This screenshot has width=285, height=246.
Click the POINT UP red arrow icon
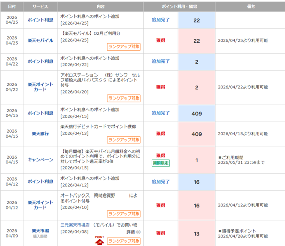tap(99, 240)
